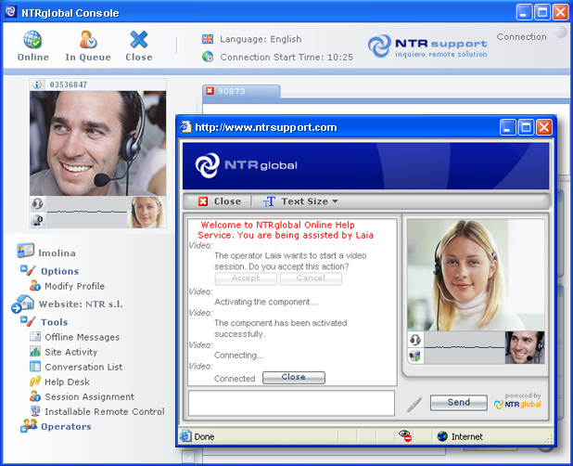Click the Online status icon
This screenshot has height=466, width=573.
pos(33,41)
